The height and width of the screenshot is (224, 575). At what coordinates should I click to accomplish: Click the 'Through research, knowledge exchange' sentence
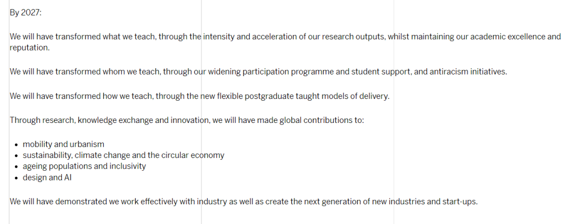pos(187,120)
